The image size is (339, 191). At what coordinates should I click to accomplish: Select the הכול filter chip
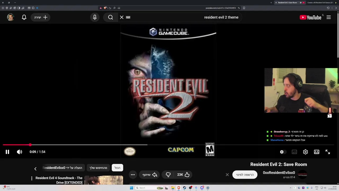tap(117, 168)
